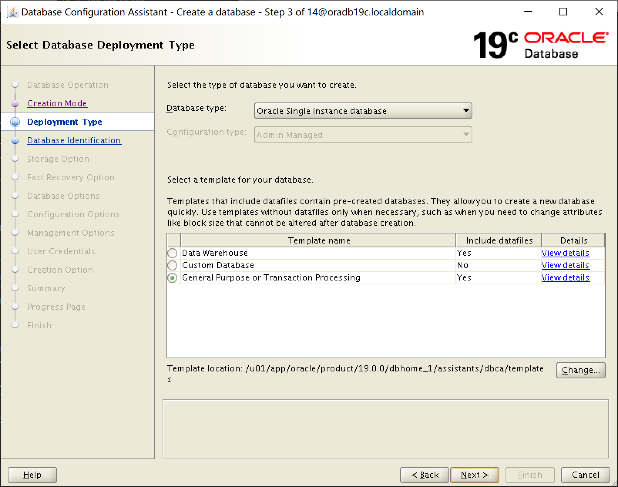The width and height of the screenshot is (618, 487).
Task: Click the Change... template location button
Action: point(581,370)
